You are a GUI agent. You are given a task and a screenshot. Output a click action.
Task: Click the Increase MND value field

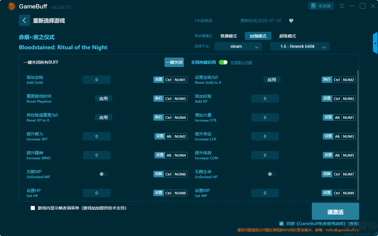pyautogui.click(x=97, y=155)
